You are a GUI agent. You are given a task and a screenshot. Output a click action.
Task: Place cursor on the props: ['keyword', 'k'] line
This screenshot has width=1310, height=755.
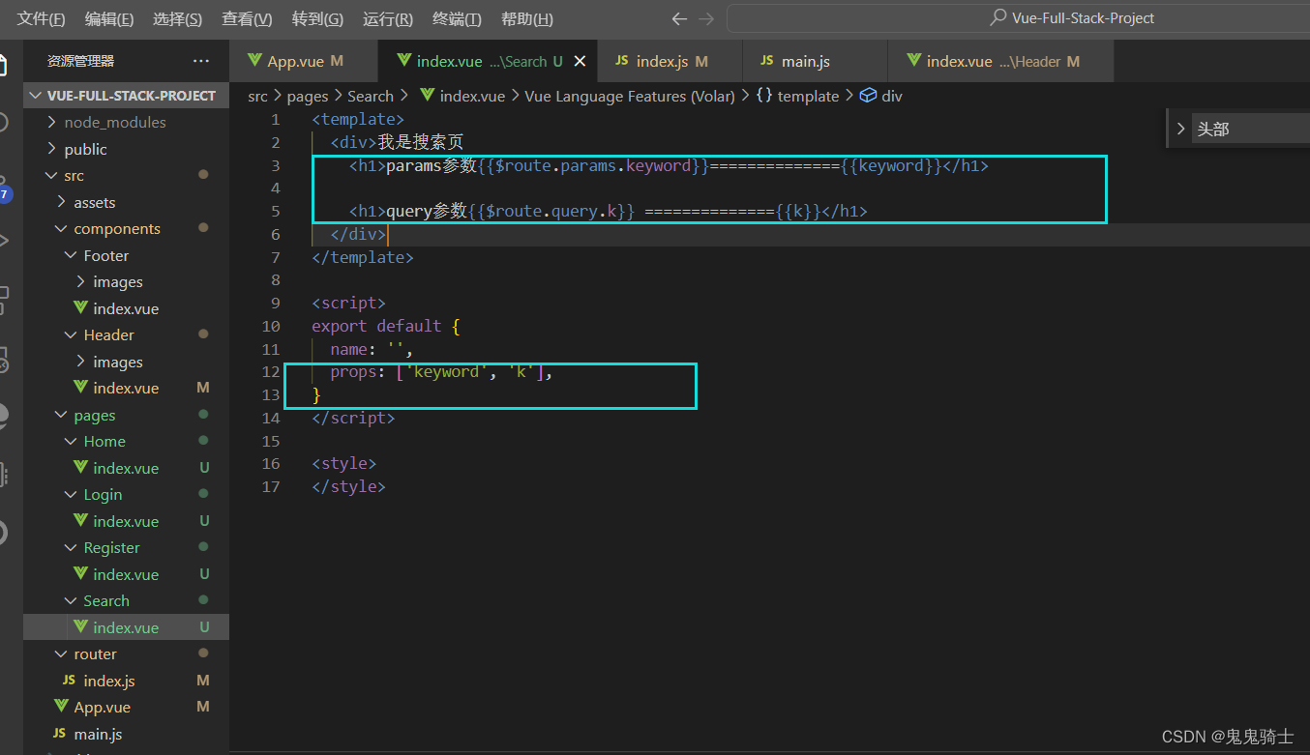point(440,372)
